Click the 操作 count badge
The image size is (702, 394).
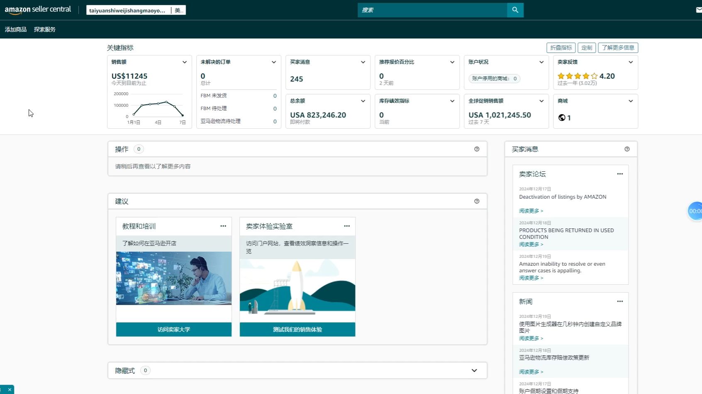(x=139, y=149)
